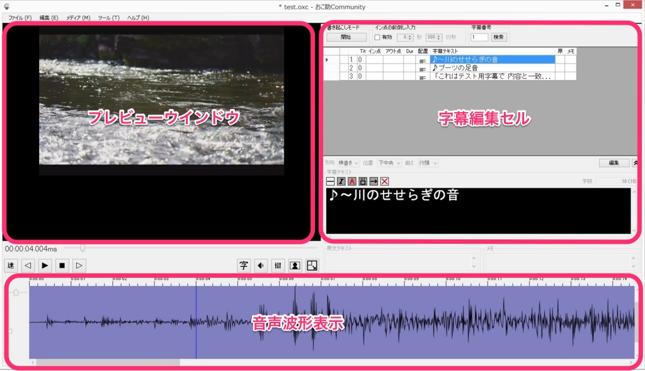645x371 pixels.
Task: Click alignment icon in subtitle row 2
Action: pyautogui.click(x=423, y=68)
